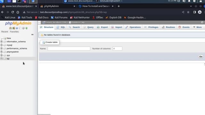
Task: Click Go to create the table
Action: point(201,57)
